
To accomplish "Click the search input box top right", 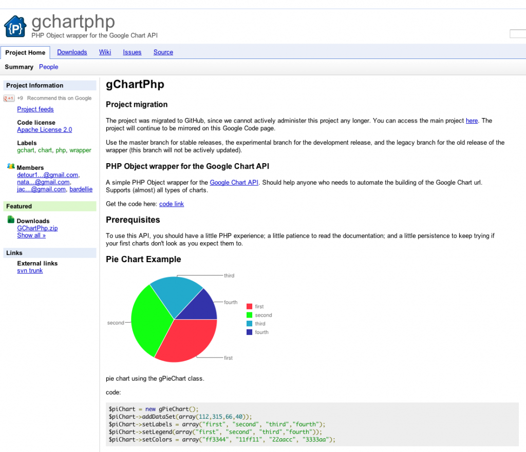I will pos(518,33).
